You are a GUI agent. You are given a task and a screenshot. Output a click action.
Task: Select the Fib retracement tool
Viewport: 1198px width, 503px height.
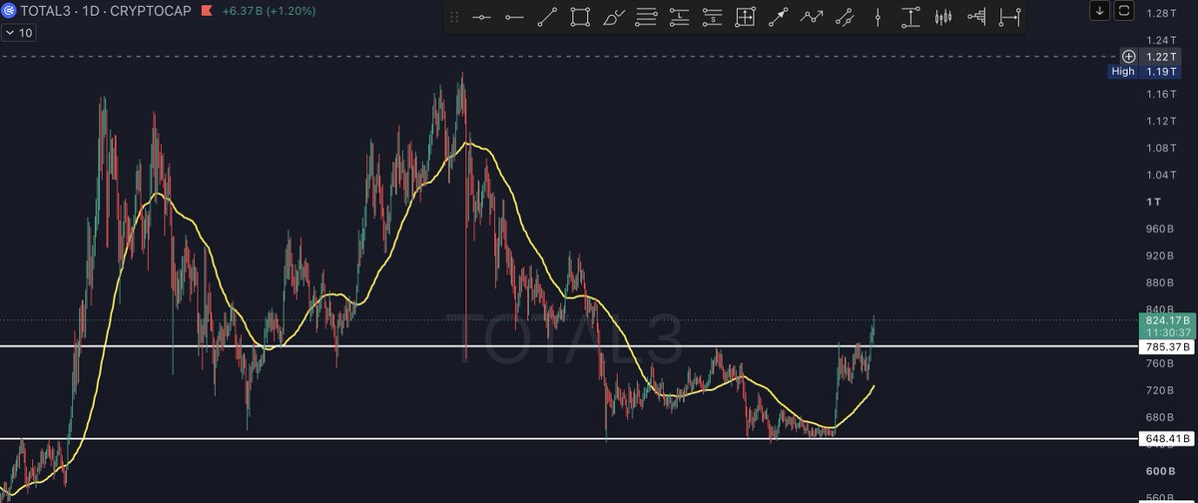pos(646,17)
